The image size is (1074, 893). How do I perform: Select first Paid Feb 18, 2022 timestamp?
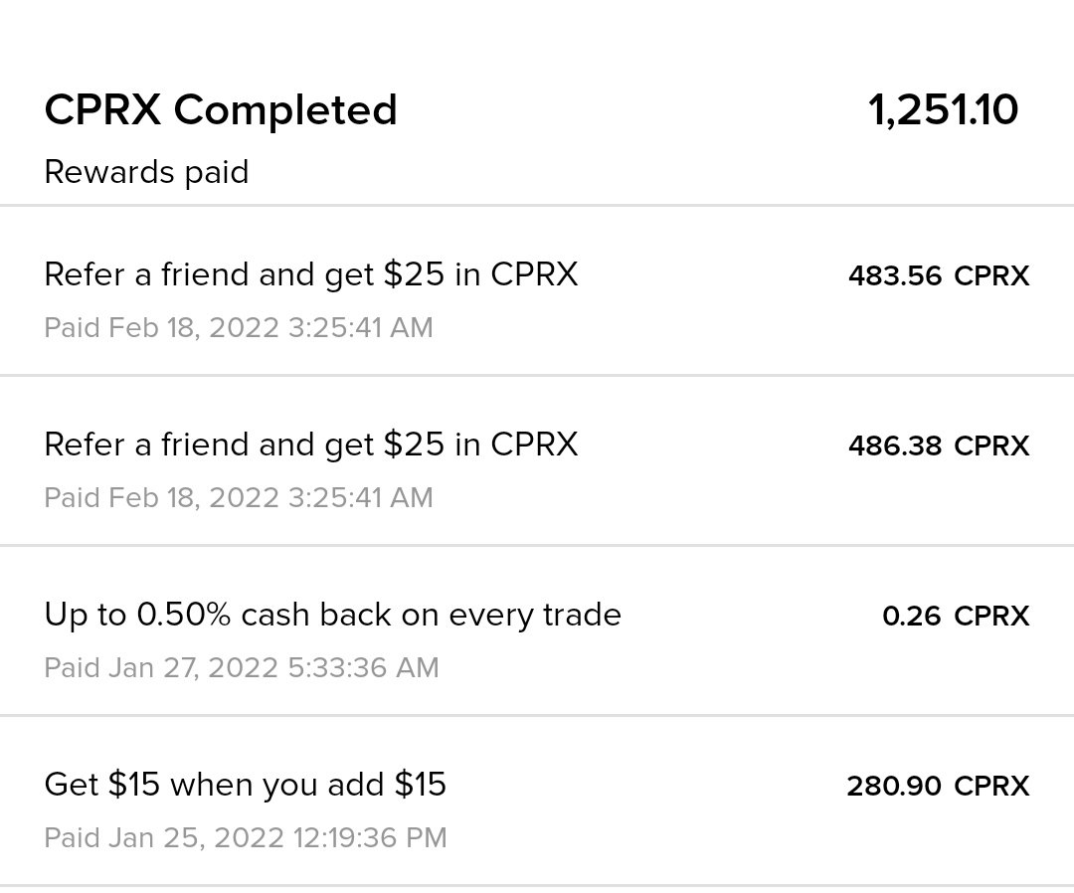[x=239, y=327]
